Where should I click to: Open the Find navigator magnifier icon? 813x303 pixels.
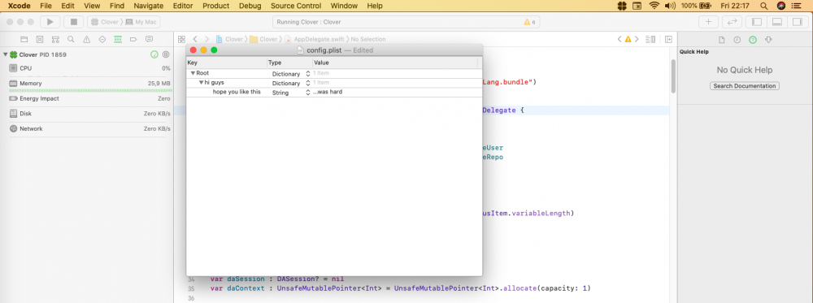pos(71,39)
